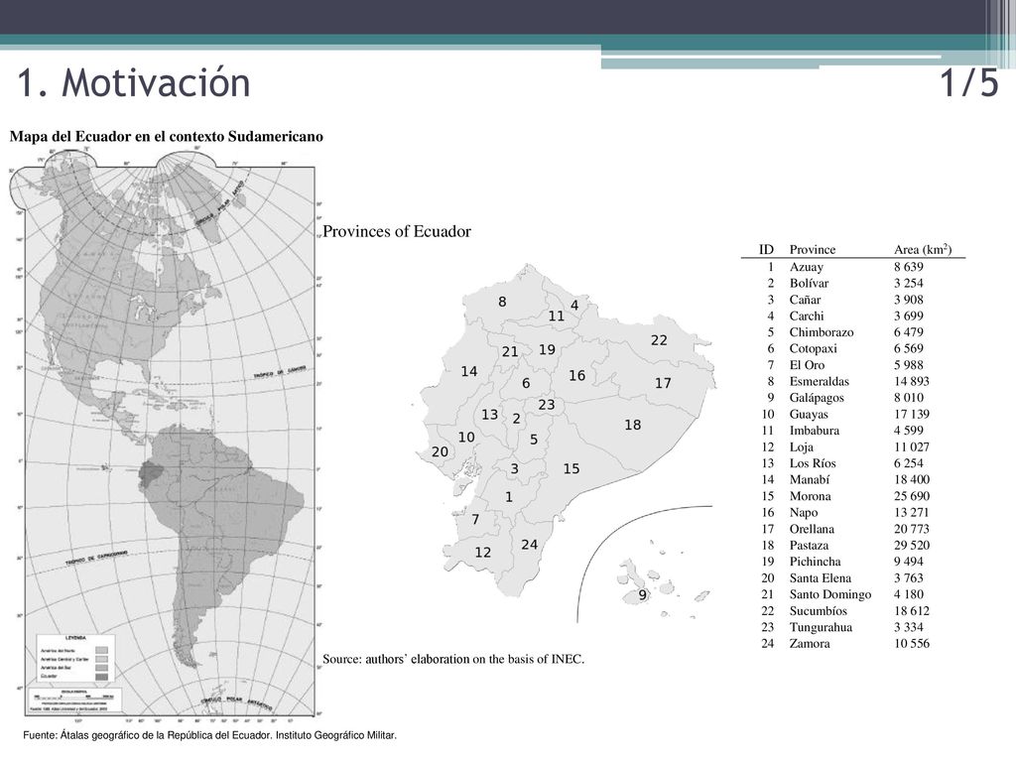Click the 'Fuente: Átalas geográfico' footnote
This screenshot has height=762, width=1016.
pyautogui.click(x=209, y=735)
